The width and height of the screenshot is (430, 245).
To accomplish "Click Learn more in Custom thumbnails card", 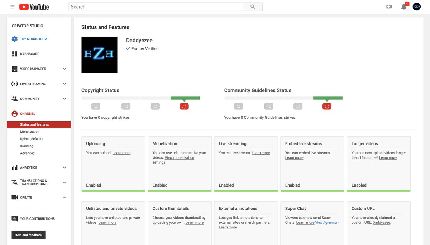I will [195, 223].
